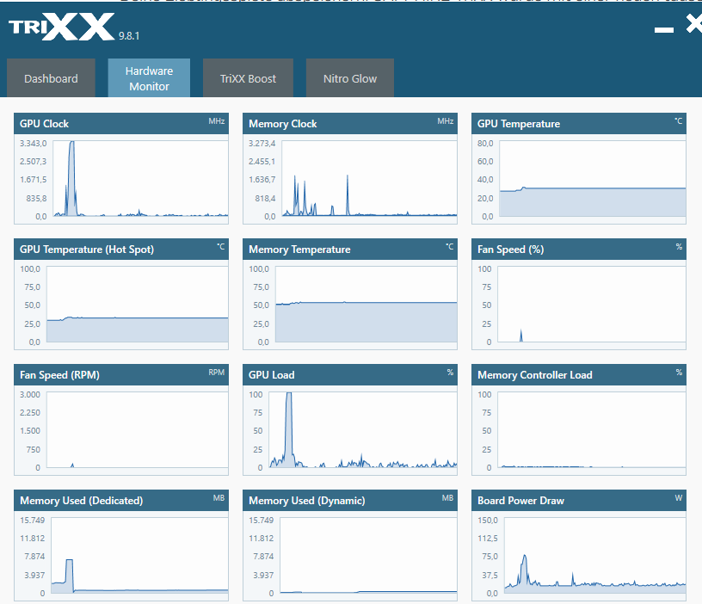Click the Fan Speed (RPM) panel header

121,375
